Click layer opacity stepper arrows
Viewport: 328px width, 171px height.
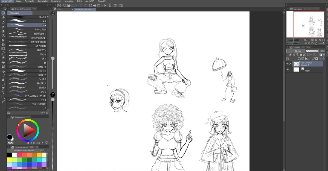pyautogui.click(x=324, y=51)
